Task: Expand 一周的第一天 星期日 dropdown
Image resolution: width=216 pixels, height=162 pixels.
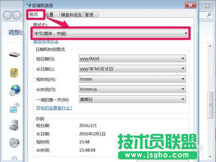Action: pos(132,99)
